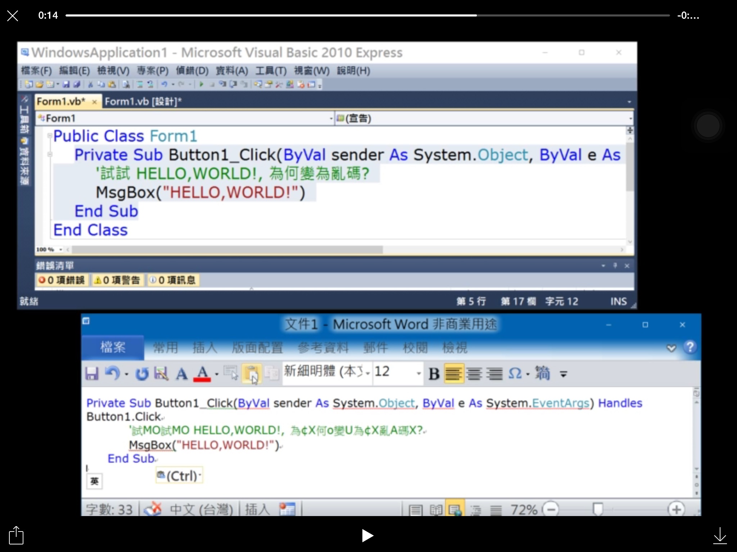Click the 中文 (台灣) language status button
Viewport: 737px width, 552px height.
coord(202,510)
